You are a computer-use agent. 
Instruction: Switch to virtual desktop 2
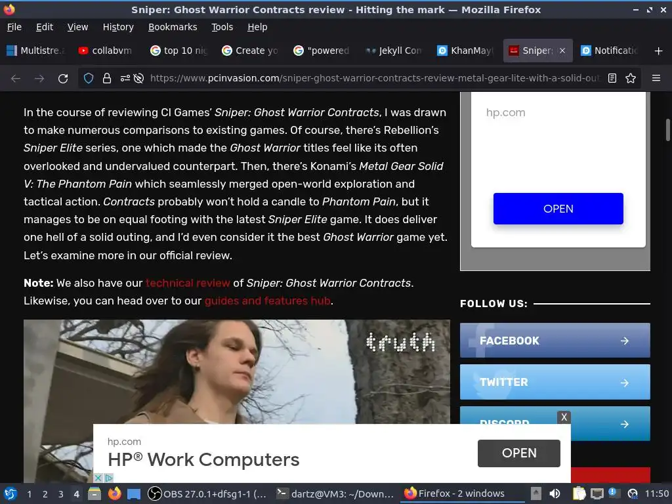pos(45,493)
